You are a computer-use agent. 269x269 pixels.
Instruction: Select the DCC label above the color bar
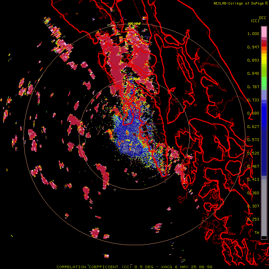262,18
